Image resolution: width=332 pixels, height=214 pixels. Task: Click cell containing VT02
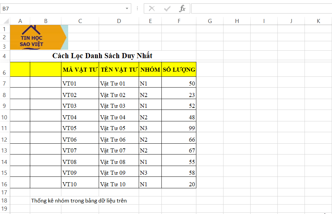(x=80, y=93)
